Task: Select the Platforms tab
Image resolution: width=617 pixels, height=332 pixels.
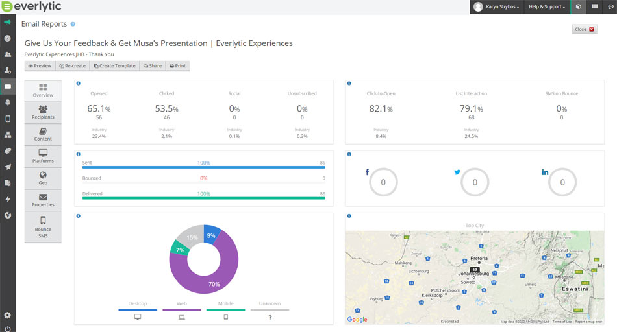Action: (x=43, y=156)
